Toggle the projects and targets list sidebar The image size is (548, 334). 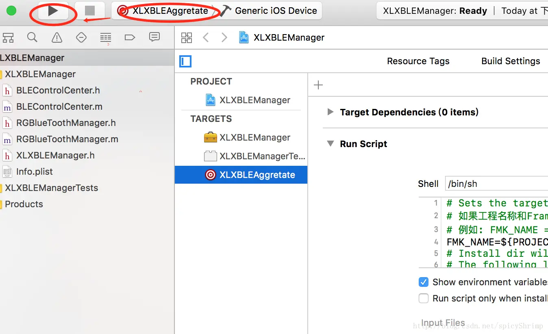(x=185, y=61)
